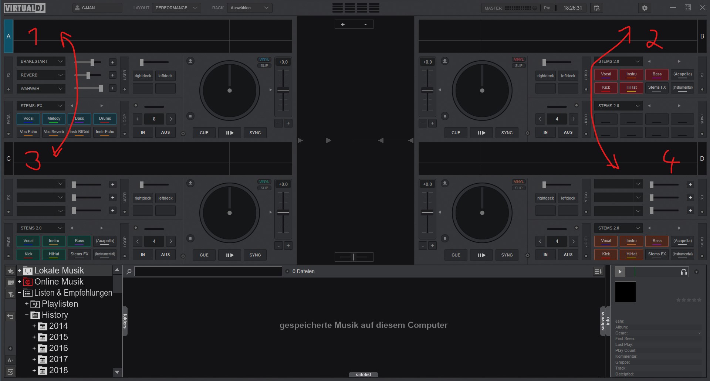This screenshot has width=710, height=381.
Task: Open the LAYOUT Performance dropdown
Action: pyautogui.click(x=176, y=7)
